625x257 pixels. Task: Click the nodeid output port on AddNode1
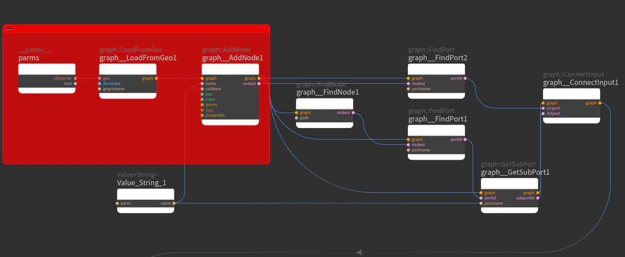click(x=259, y=84)
